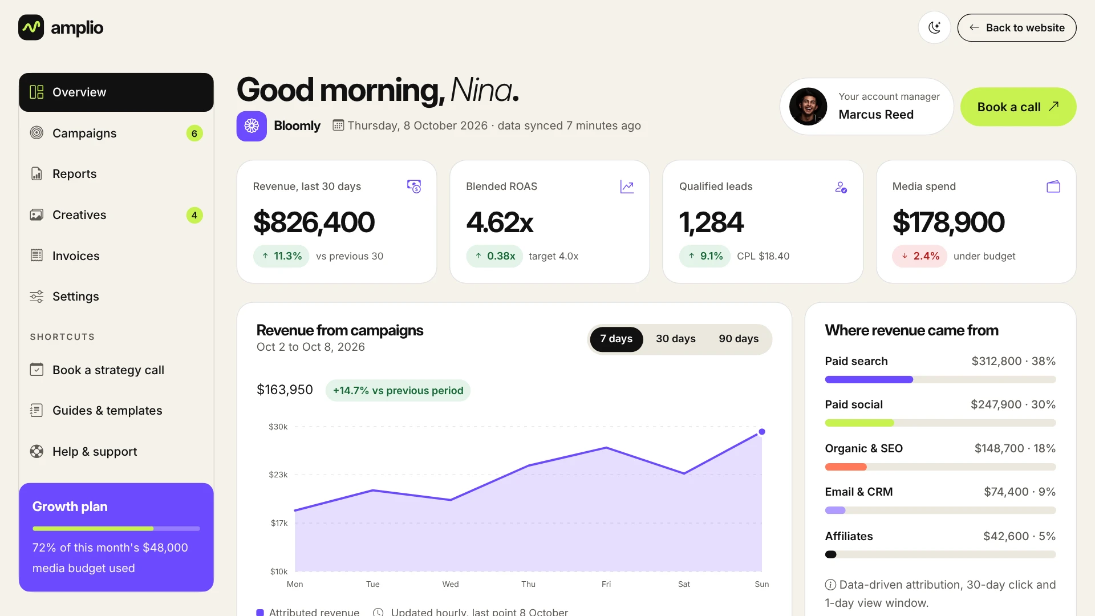Click the clock icon beside Updated hourly
This screenshot has height=616, width=1095.
[x=378, y=612]
